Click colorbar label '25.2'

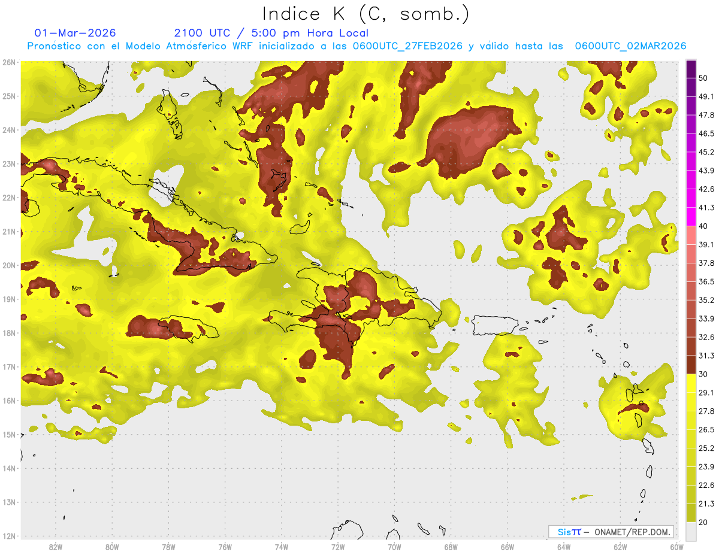(706, 448)
